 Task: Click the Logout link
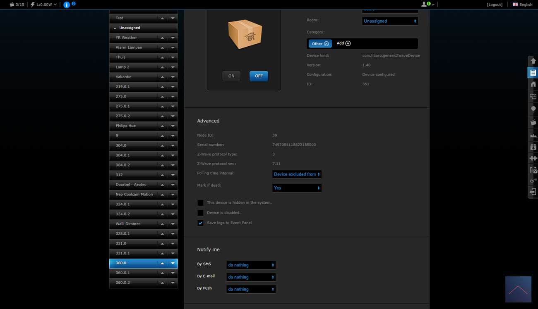pyautogui.click(x=495, y=5)
